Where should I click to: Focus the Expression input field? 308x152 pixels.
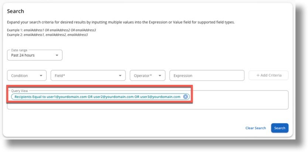click(207, 76)
